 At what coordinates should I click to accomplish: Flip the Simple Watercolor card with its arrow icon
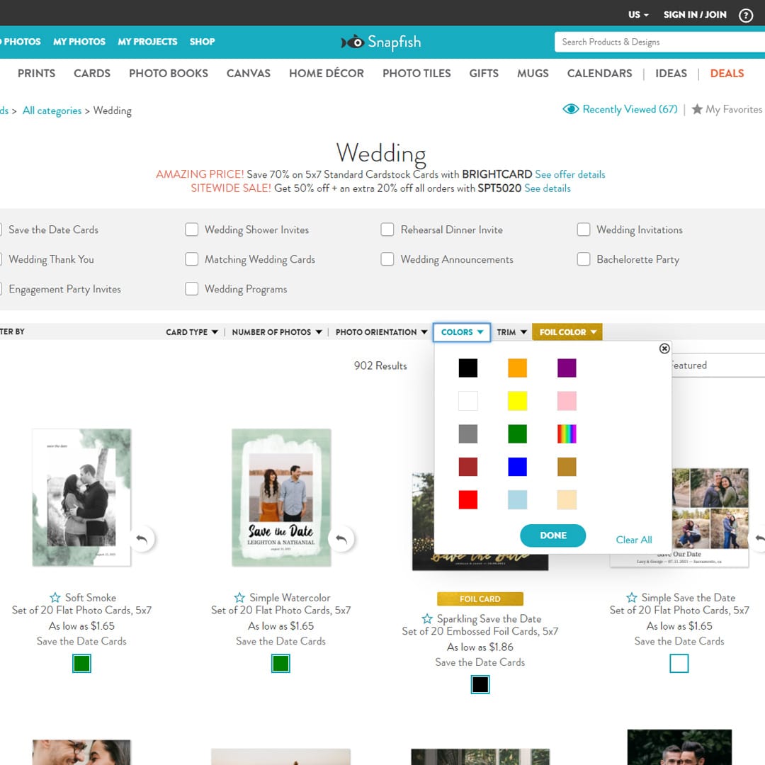coord(341,539)
